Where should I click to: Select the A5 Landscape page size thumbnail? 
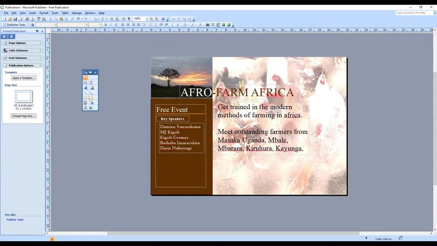click(24, 96)
